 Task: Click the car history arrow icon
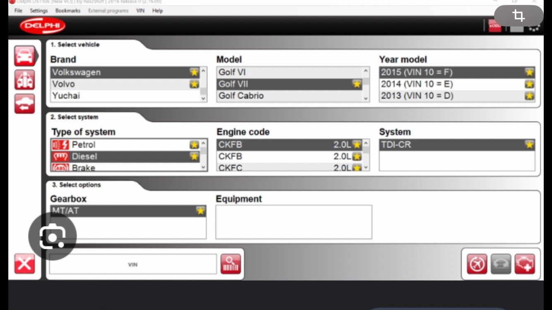(24, 104)
